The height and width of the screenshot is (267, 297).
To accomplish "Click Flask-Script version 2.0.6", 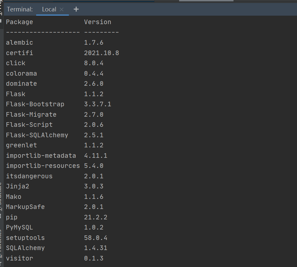I will [94, 125].
